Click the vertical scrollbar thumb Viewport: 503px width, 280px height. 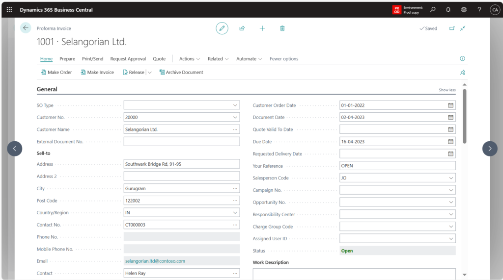[x=465, y=116]
